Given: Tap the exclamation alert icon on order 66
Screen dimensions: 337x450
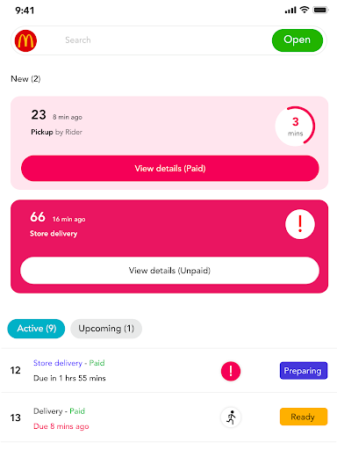Looking at the screenshot, I should tap(300, 224).
